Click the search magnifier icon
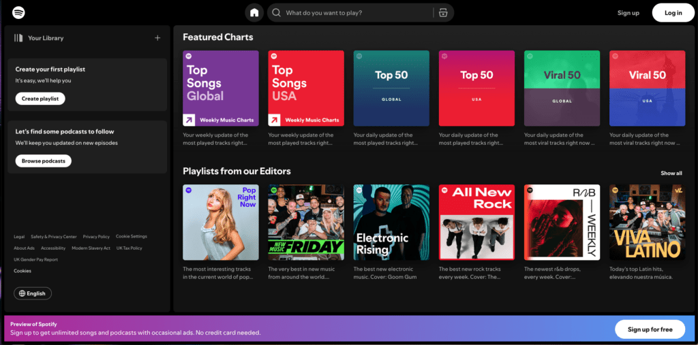 pyautogui.click(x=277, y=13)
